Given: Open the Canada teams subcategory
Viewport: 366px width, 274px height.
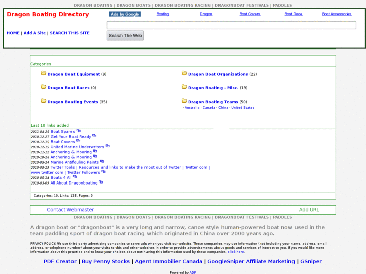Looking at the screenshot, I should pyautogui.click(x=209, y=108).
